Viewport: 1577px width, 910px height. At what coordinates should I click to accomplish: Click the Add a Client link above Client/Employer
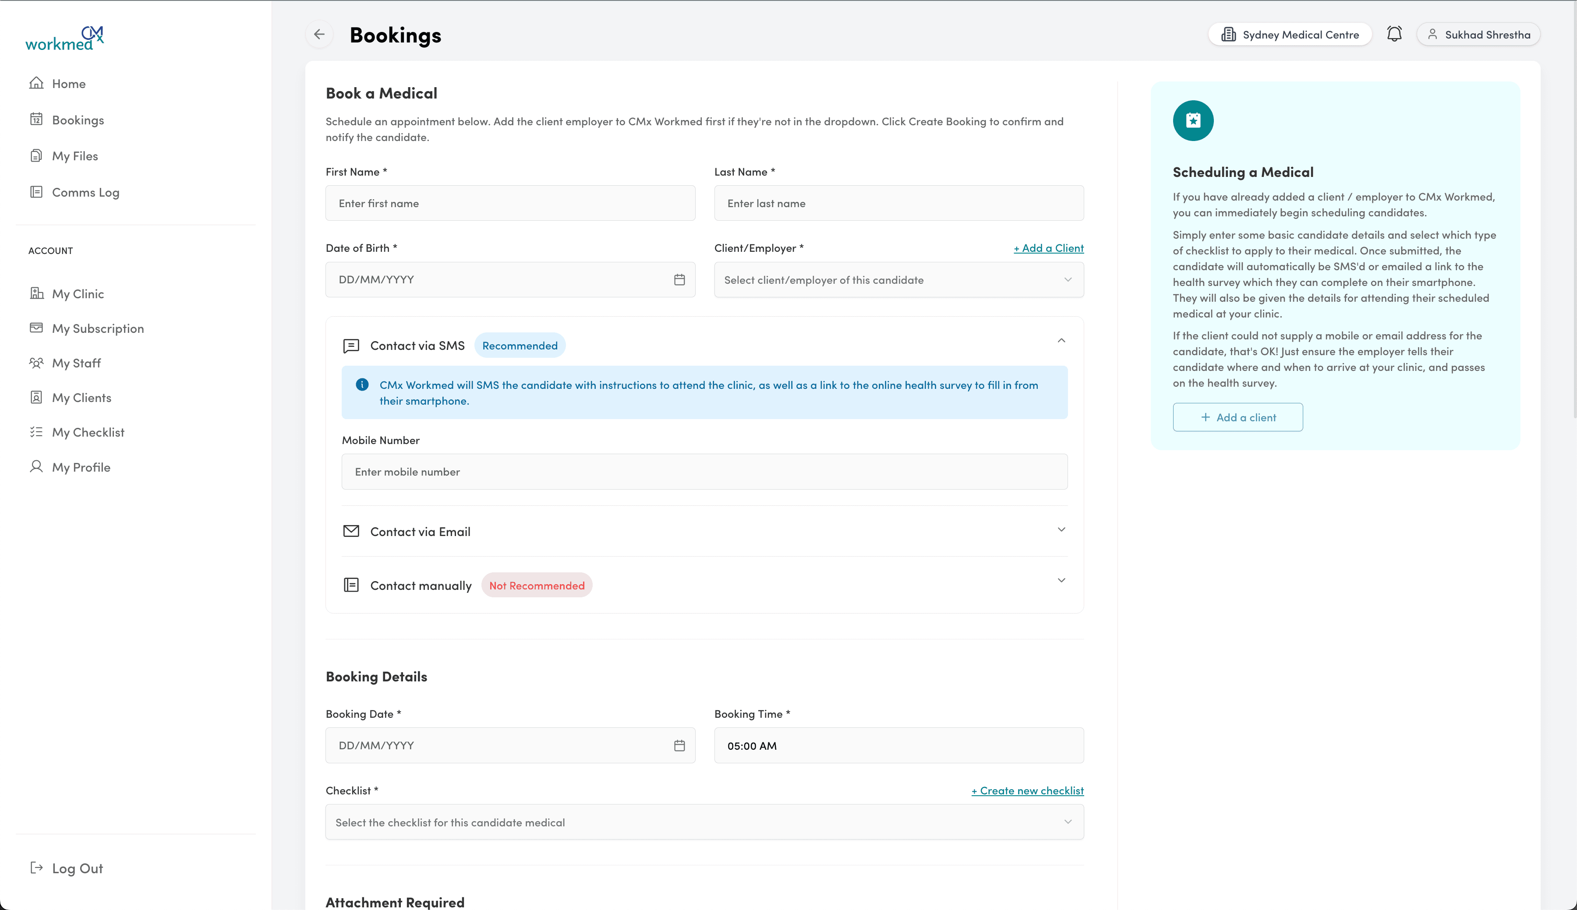1048,247
